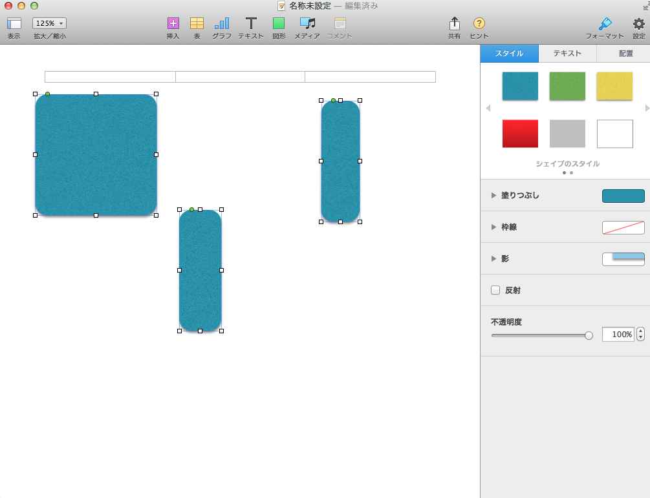Click the 100% opacity field

coord(618,334)
